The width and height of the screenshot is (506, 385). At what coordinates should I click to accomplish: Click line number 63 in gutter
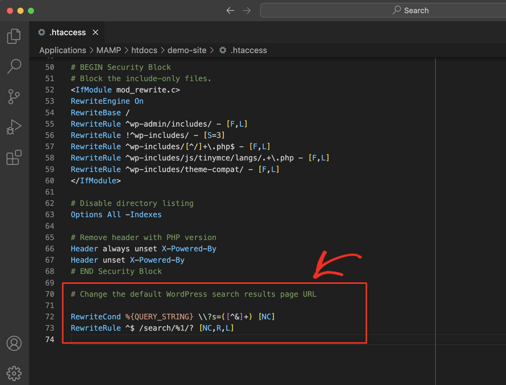click(x=50, y=215)
